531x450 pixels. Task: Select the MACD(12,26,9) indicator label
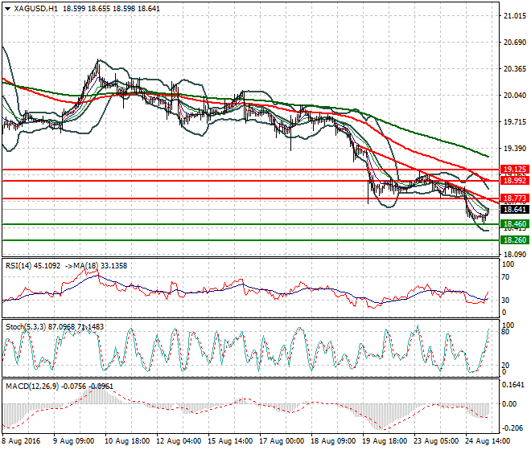32,387
